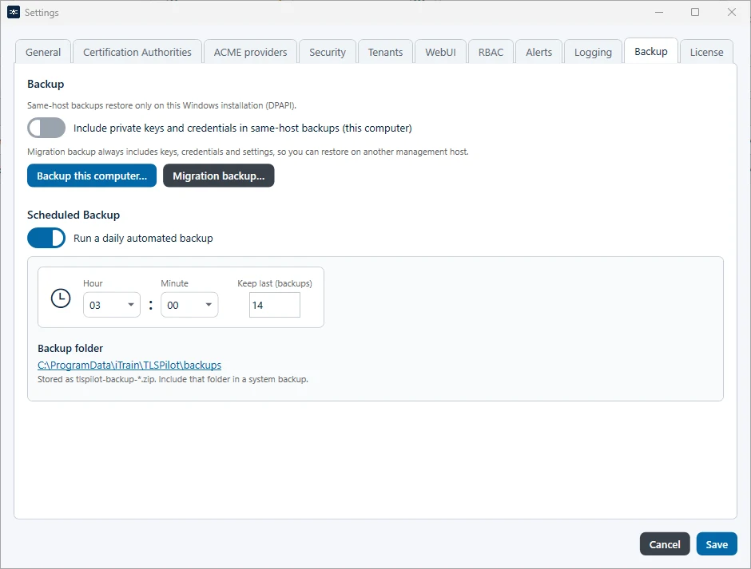This screenshot has width=751, height=569.
Task: Close the Settings window
Action: pyautogui.click(x=731, y=13)
